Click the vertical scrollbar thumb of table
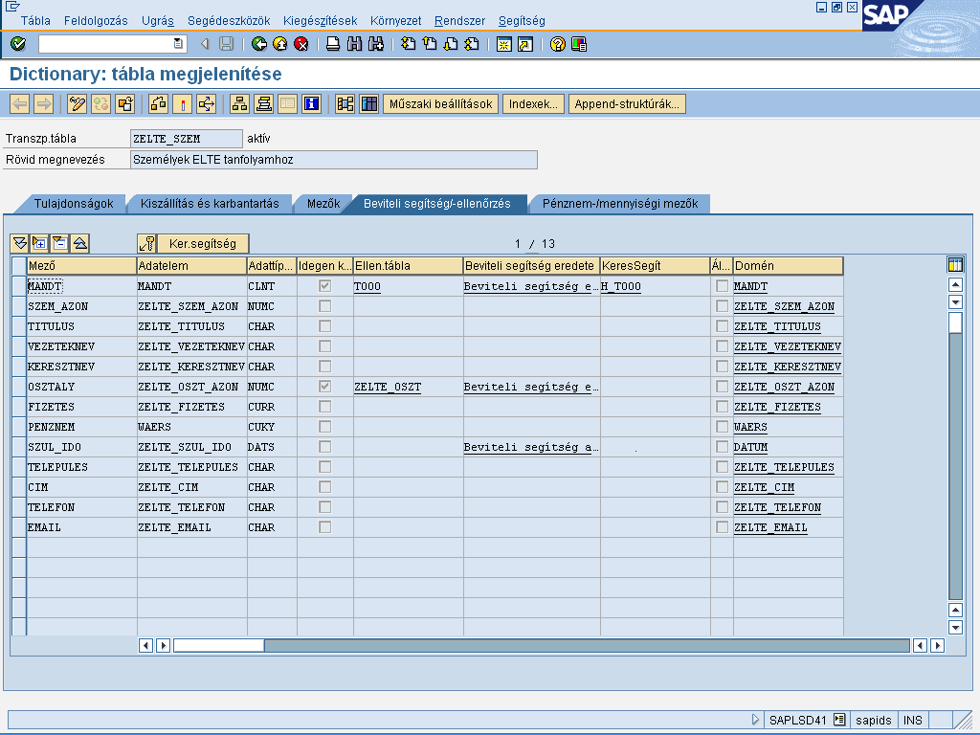This screenshot has width=980, height=735. point(955,323)
